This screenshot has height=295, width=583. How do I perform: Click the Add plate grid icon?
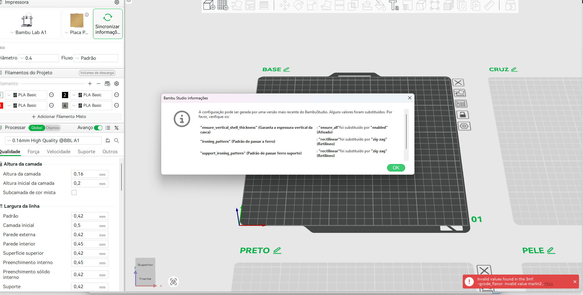[223, 5]
